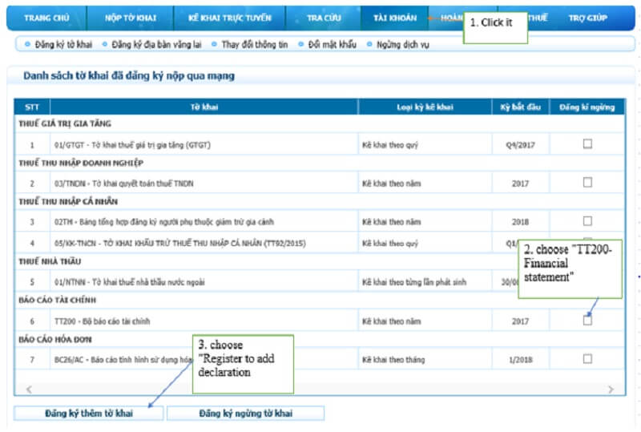Check the 02TH dependent registration row box
The image size is (641, 432).
point(587,221)
